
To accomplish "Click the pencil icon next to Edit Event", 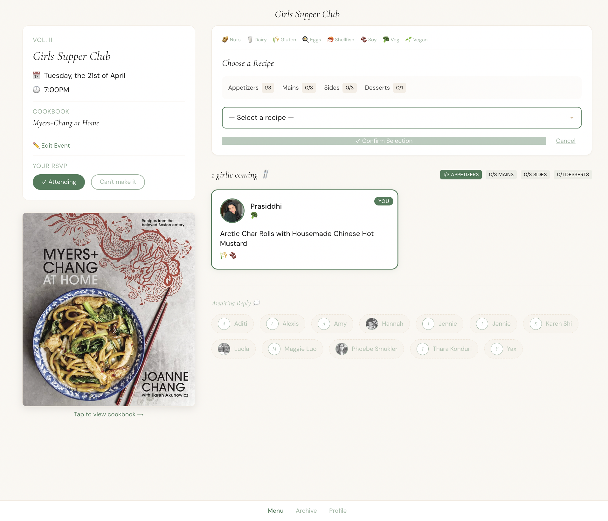I will point(36,145).
